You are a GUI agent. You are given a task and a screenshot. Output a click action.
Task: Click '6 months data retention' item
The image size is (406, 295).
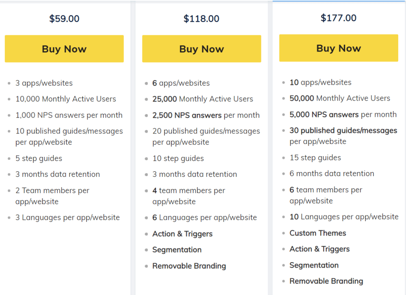pos(332,173)
